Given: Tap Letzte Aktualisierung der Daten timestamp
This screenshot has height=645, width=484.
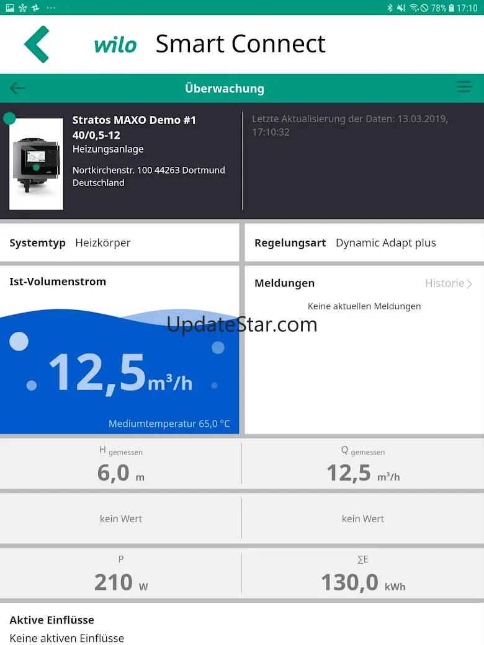Looking at the screenshot, I should pyautogui.click(x=350, y=125).
